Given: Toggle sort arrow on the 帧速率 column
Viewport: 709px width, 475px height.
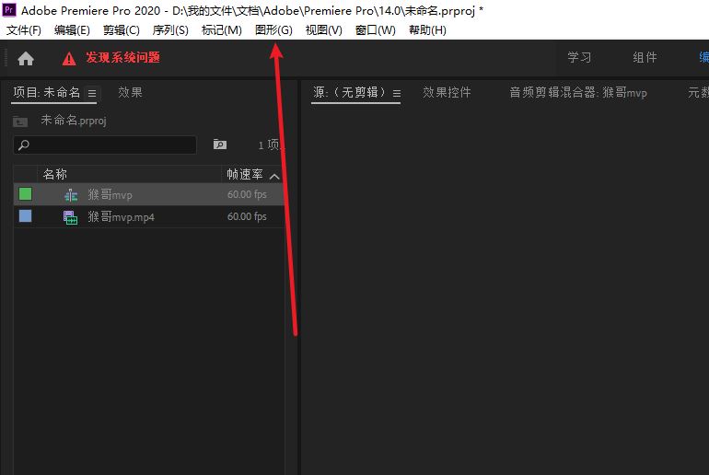Looking at the screenshot, I should [274, 175].
